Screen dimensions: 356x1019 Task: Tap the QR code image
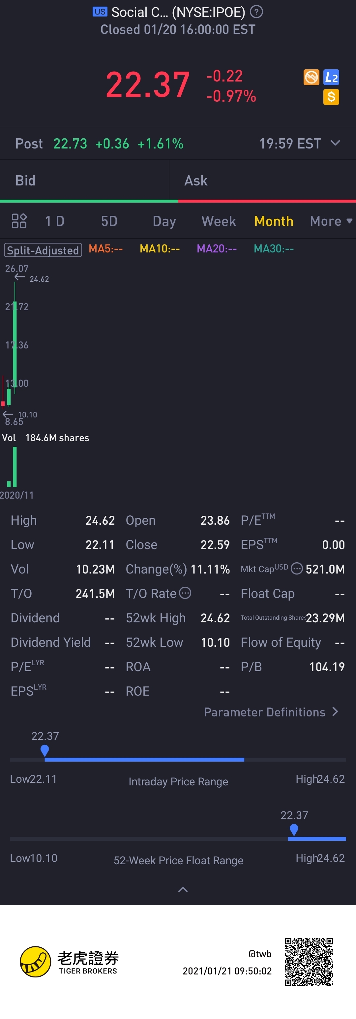click(x=309, y=962)
